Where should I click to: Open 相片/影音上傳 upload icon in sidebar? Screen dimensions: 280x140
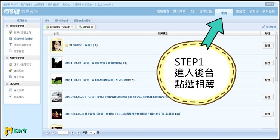[x=10, y=32]
